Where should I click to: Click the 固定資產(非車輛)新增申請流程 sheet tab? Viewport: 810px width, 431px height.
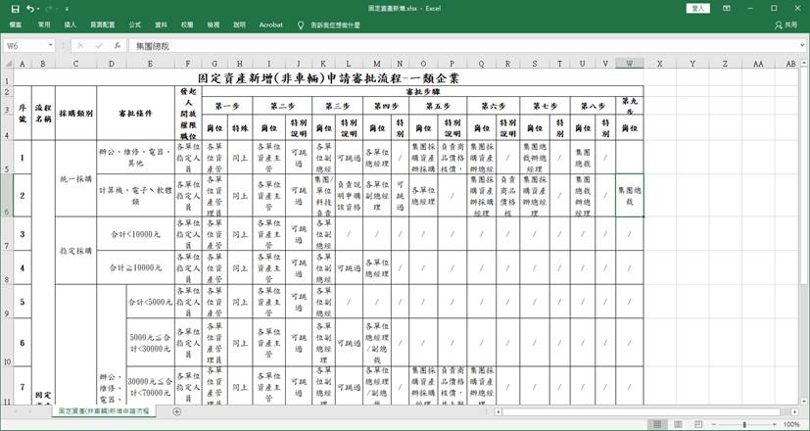coord(104,411)
